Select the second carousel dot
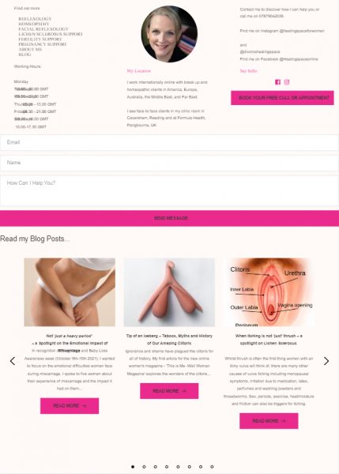Screen dimensions: 339x474 pyautogui.click(x=144, y=467)
